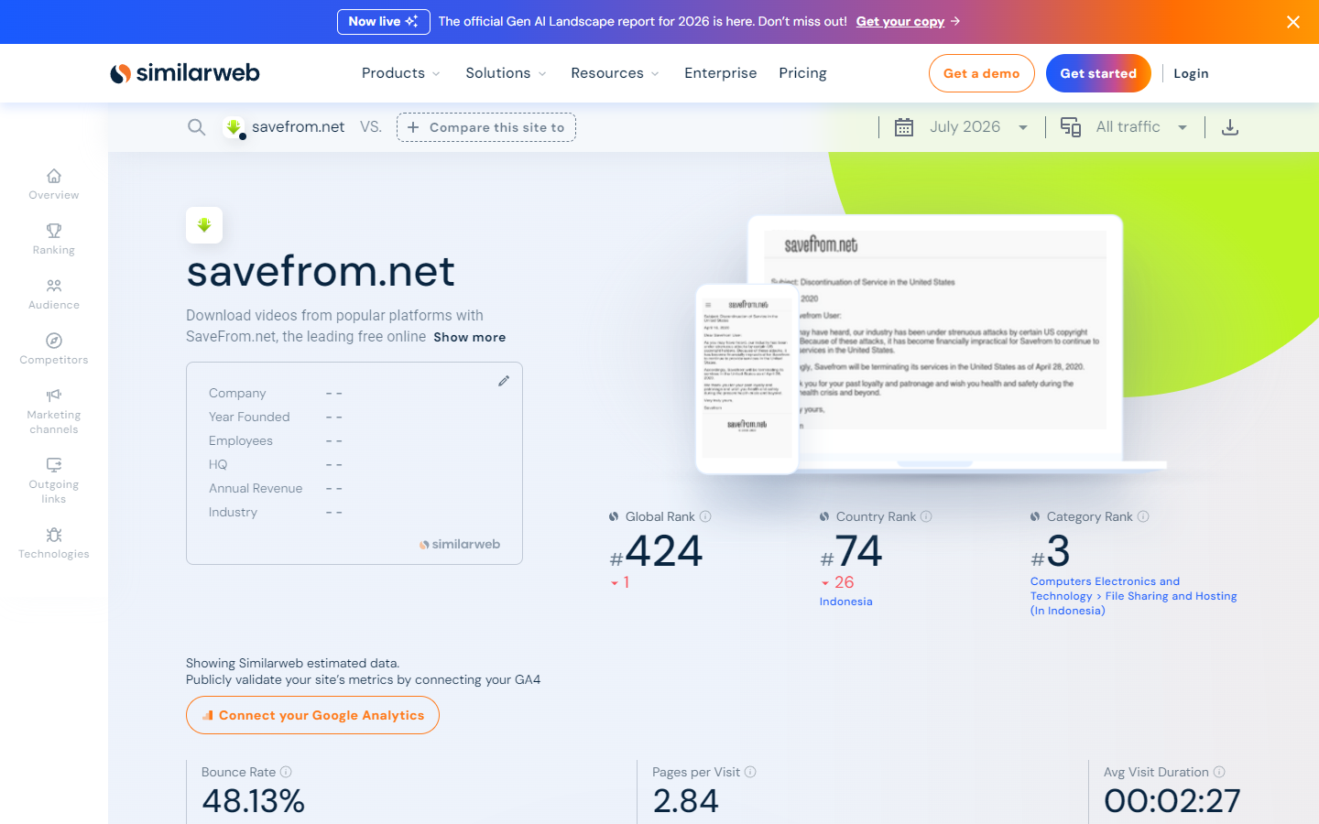1319x824 pixels.
Task: Click the Industry row label
Action: pyautogui.click(x=233, y=512)
